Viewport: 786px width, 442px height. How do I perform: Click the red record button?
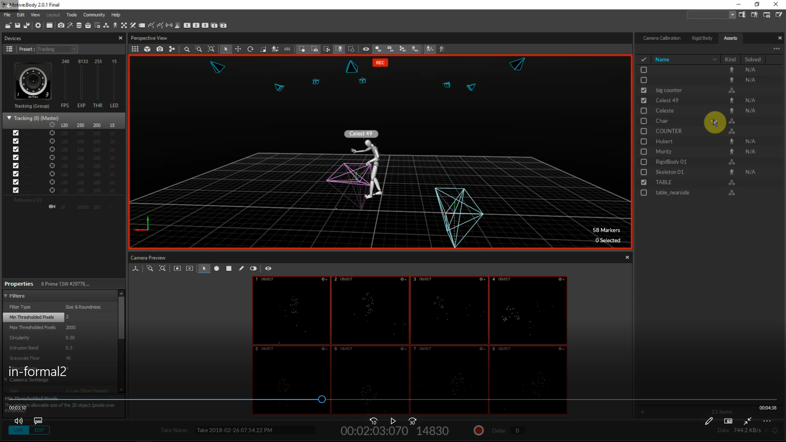tap(478, 430)
